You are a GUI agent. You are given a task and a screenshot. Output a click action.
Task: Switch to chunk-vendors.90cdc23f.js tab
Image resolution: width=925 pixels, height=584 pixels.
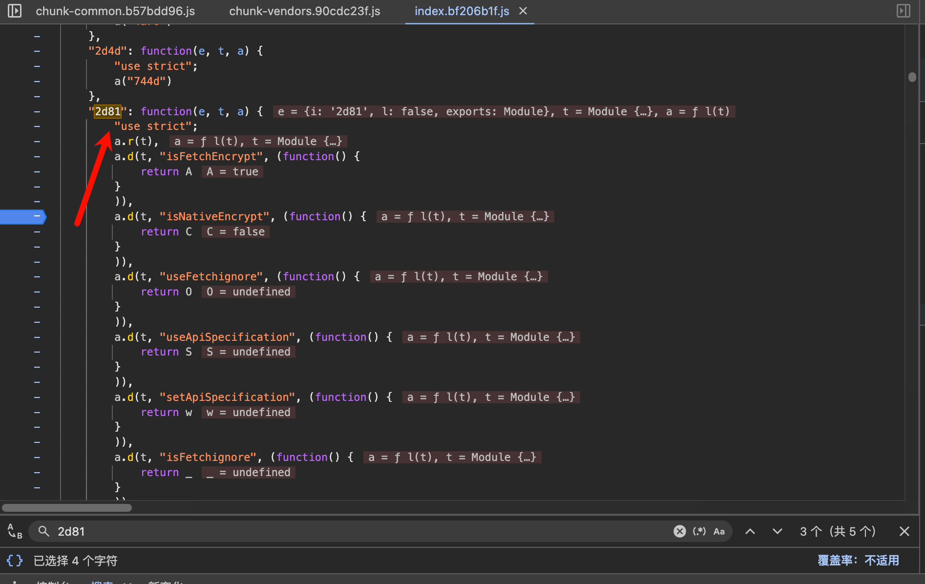pyautogui.click(x=305, y=11)
